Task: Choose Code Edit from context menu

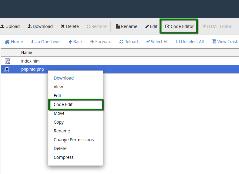Action: tap(63, 104)
